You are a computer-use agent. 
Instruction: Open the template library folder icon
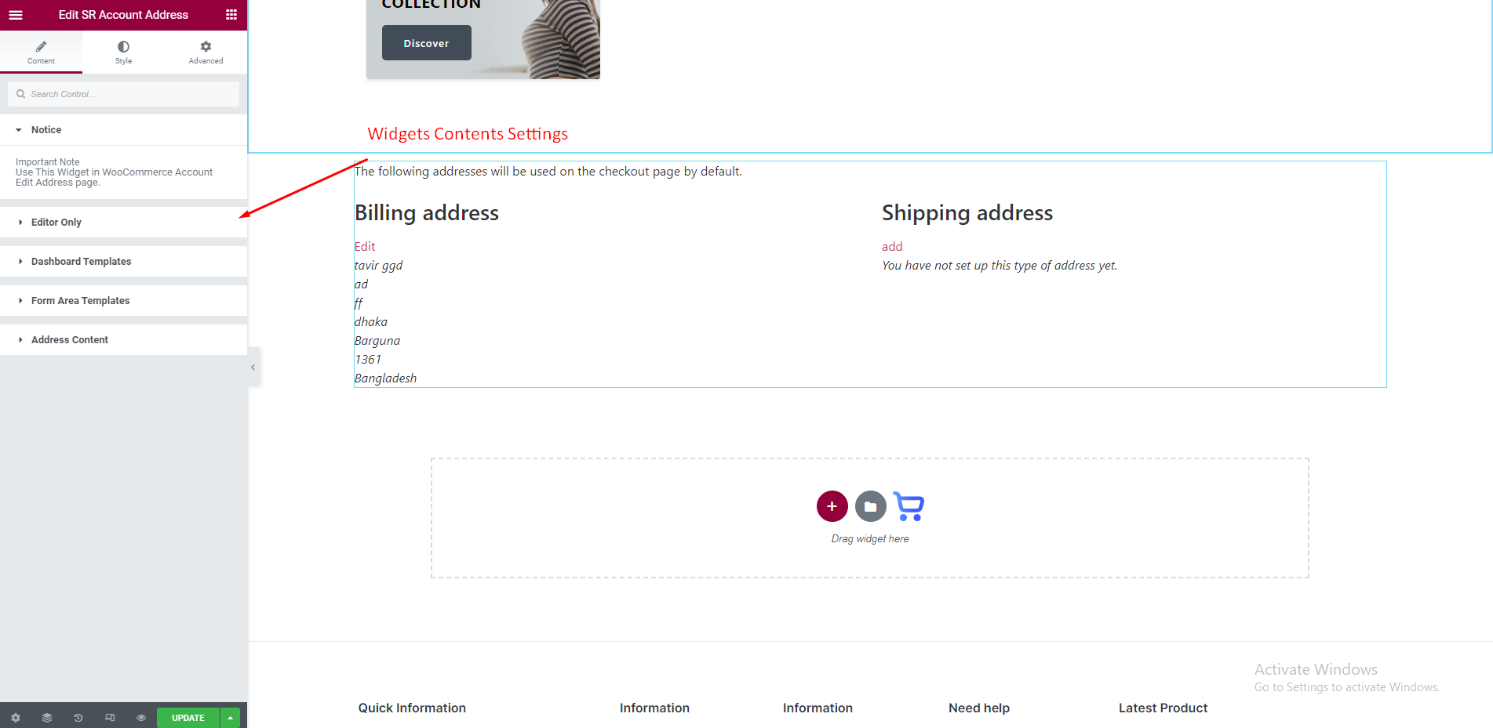coord(870,506)
